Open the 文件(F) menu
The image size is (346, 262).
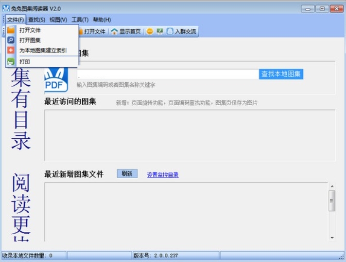[16, 19]
